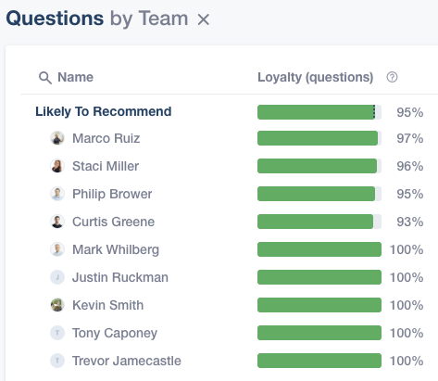Click the Questions by Team heading

97,19
